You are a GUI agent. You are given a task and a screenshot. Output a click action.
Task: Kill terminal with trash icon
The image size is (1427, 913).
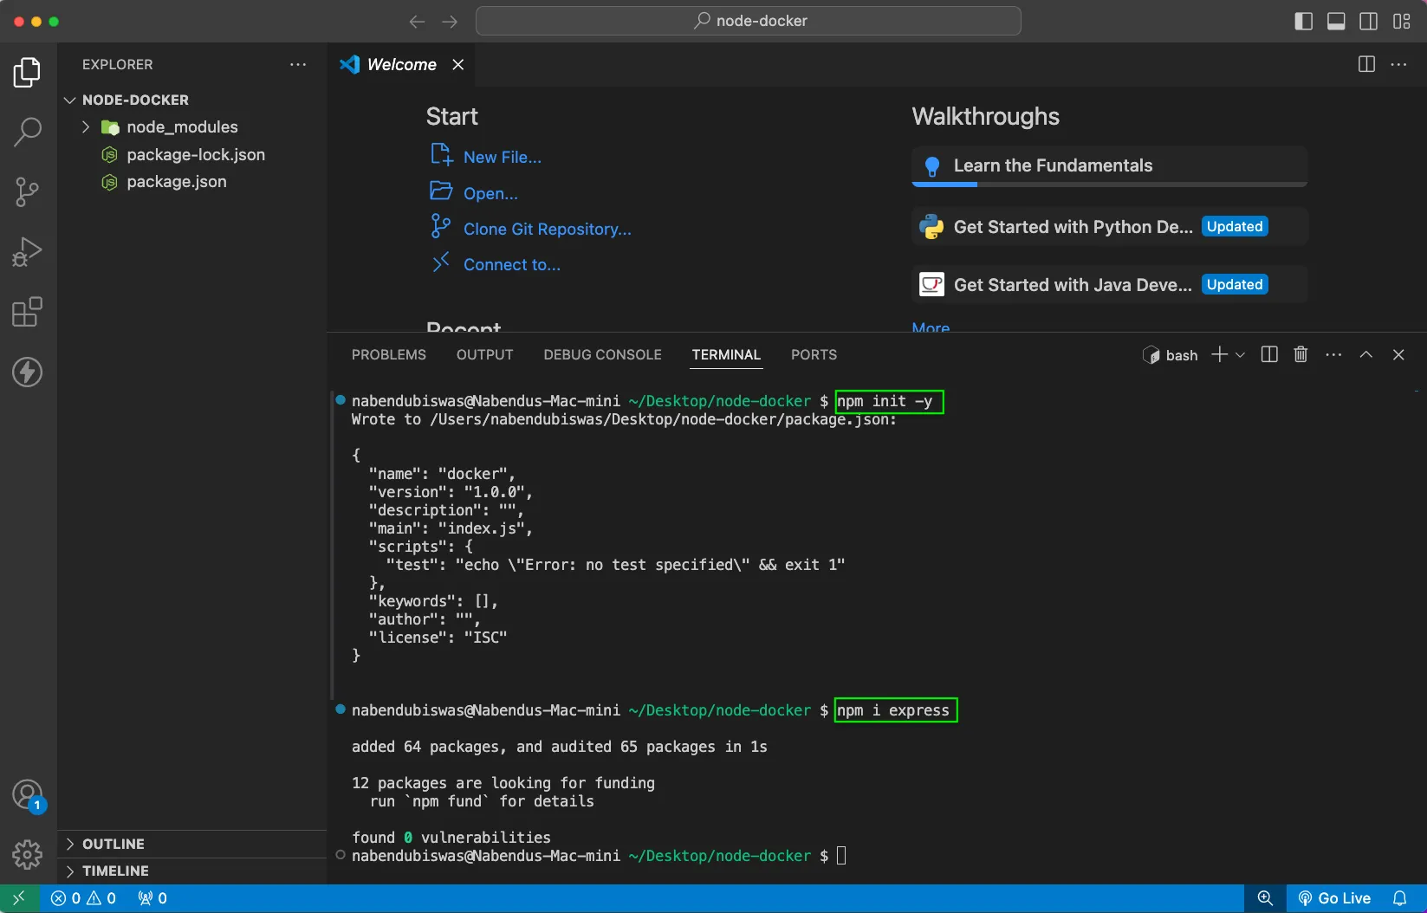[1301, 354]
